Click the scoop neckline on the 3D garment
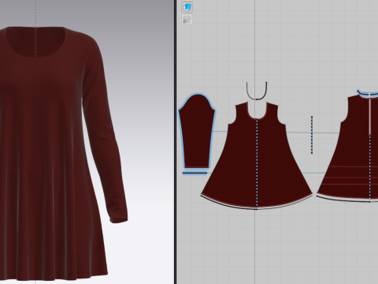Viewport: 378px width, 284px height. point(35,43)
